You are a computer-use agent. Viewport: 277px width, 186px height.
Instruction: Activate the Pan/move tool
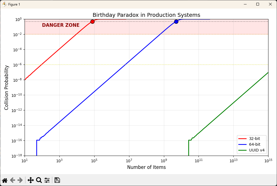30,180
